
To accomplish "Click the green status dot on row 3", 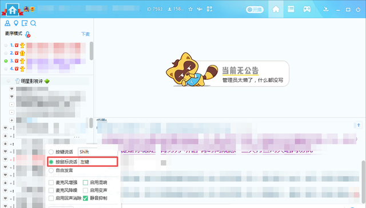I will [x=6, y=61].
